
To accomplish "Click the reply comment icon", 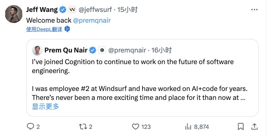I will click(31, 127).
